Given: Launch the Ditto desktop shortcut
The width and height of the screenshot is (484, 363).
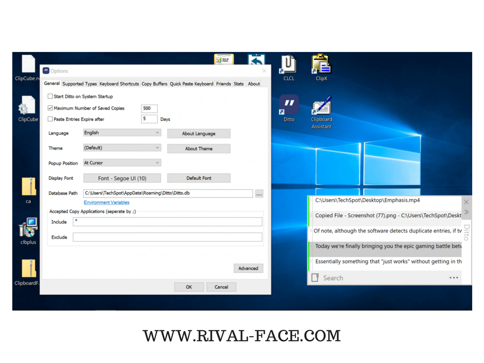Looking at the screenshot, I should (x=289, y=108).
